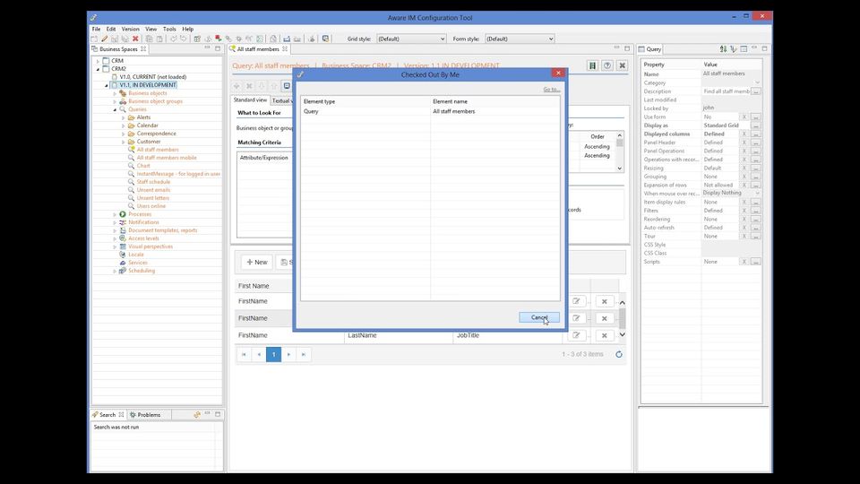Click the icon in Search panel header

(197, 415)
